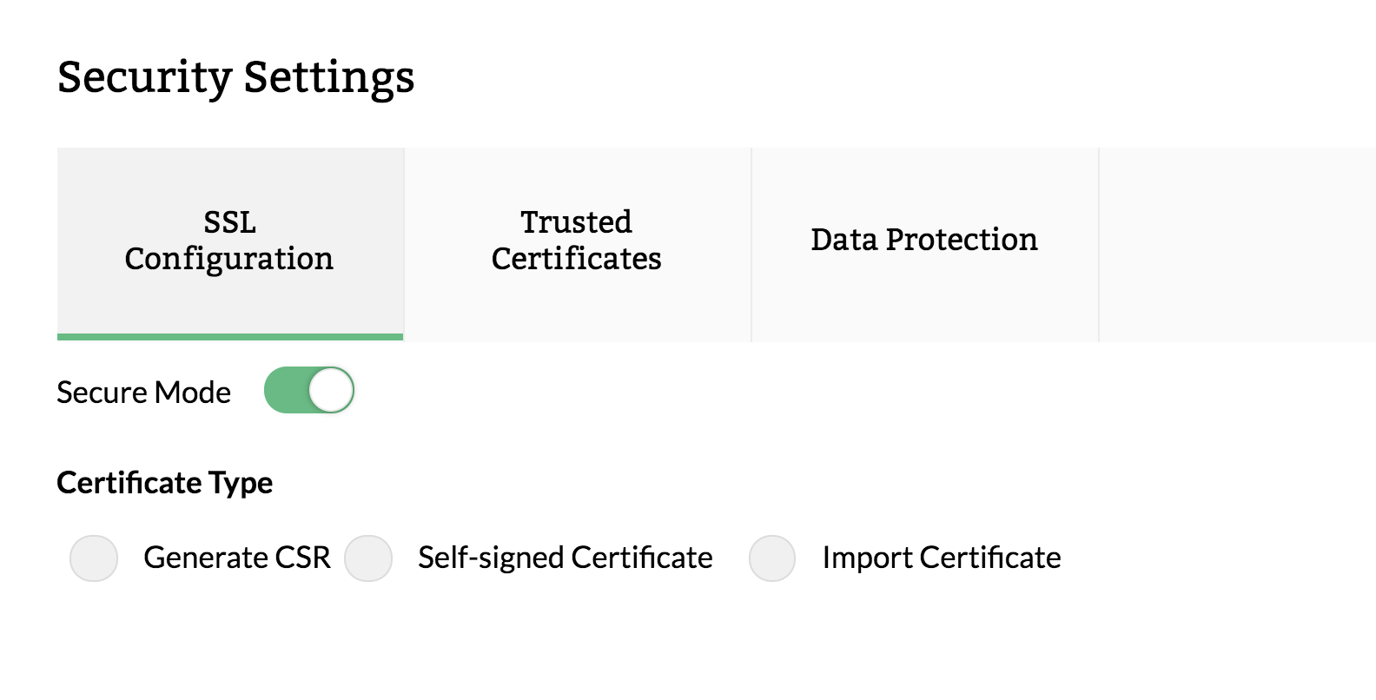Choose the Self-signed Certificate radio button
This screenshot has width=1376, height=700.
click(368, 558)
